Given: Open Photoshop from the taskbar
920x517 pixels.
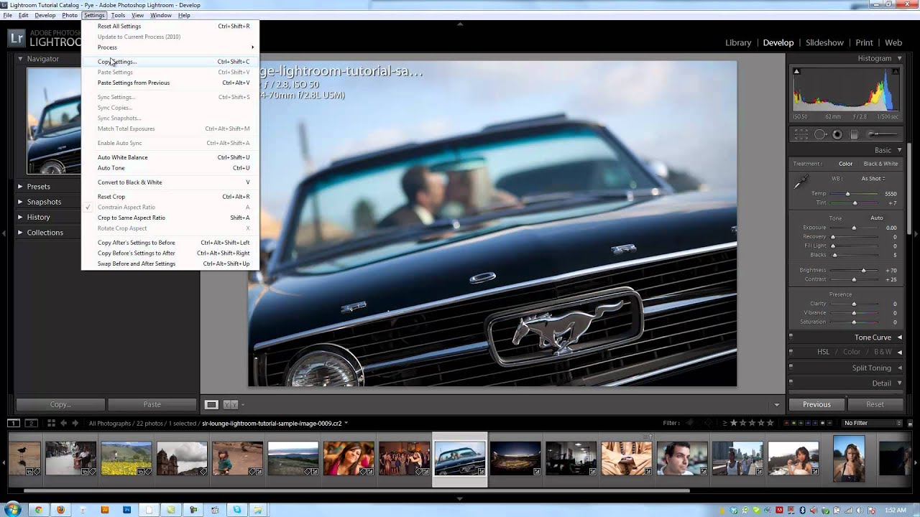Looking at the screenshot, I should pos(127,510).
